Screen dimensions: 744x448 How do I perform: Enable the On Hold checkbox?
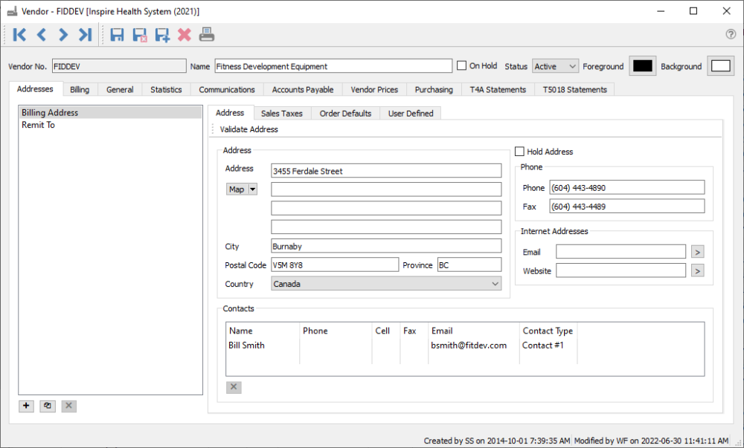tap(462, 65)
